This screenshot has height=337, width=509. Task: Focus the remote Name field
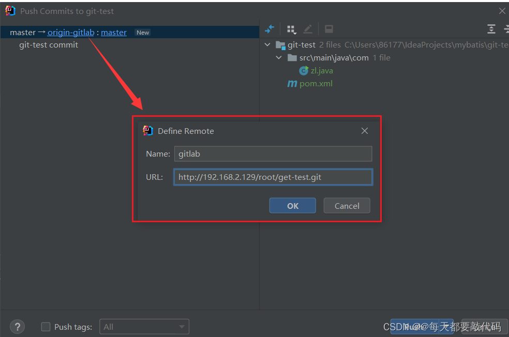[273, 154]
